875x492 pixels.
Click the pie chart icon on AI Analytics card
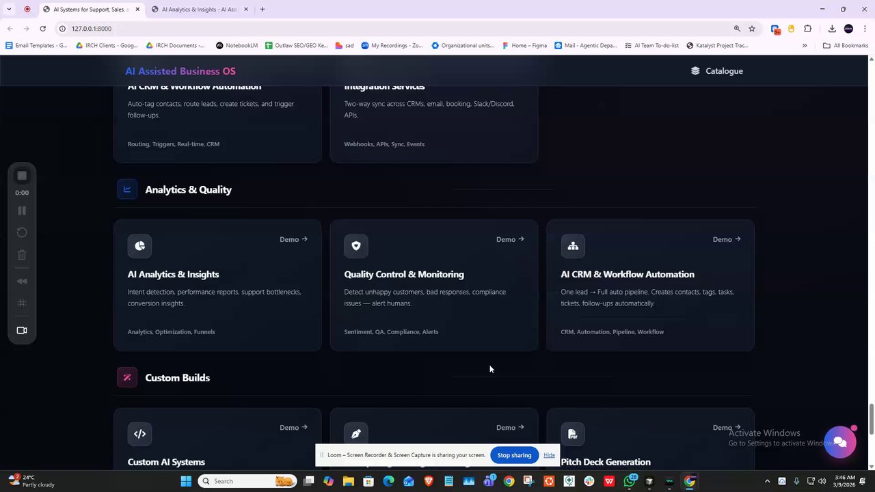(139, 246)
